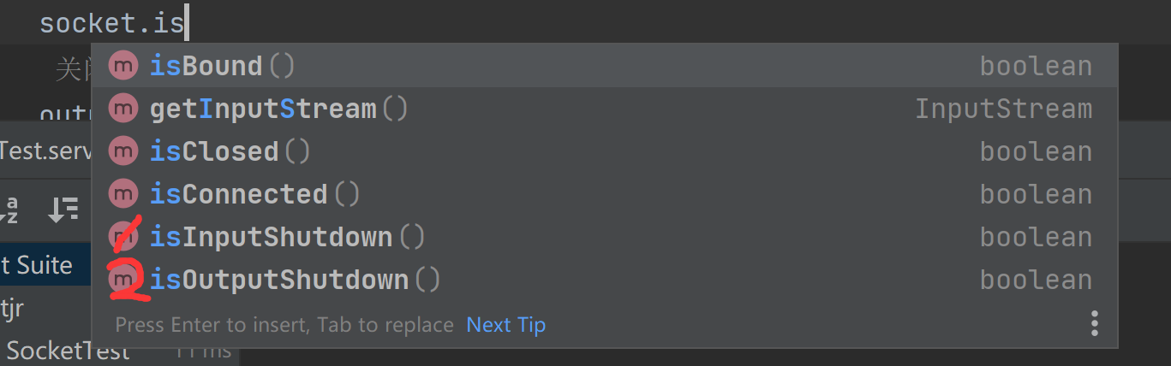Screen dimensions: 1171x366
Task: Open the completion popup three-dot options menu
Action: click(x=1094, y=324)
